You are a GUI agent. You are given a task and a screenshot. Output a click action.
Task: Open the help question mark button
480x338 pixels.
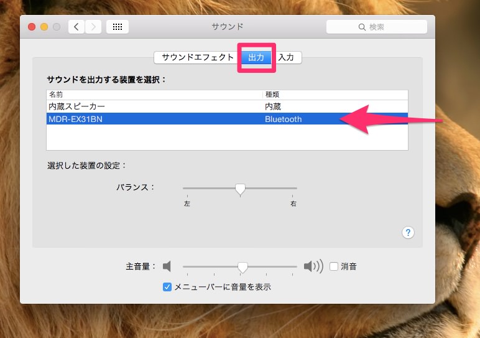point(408,233)
